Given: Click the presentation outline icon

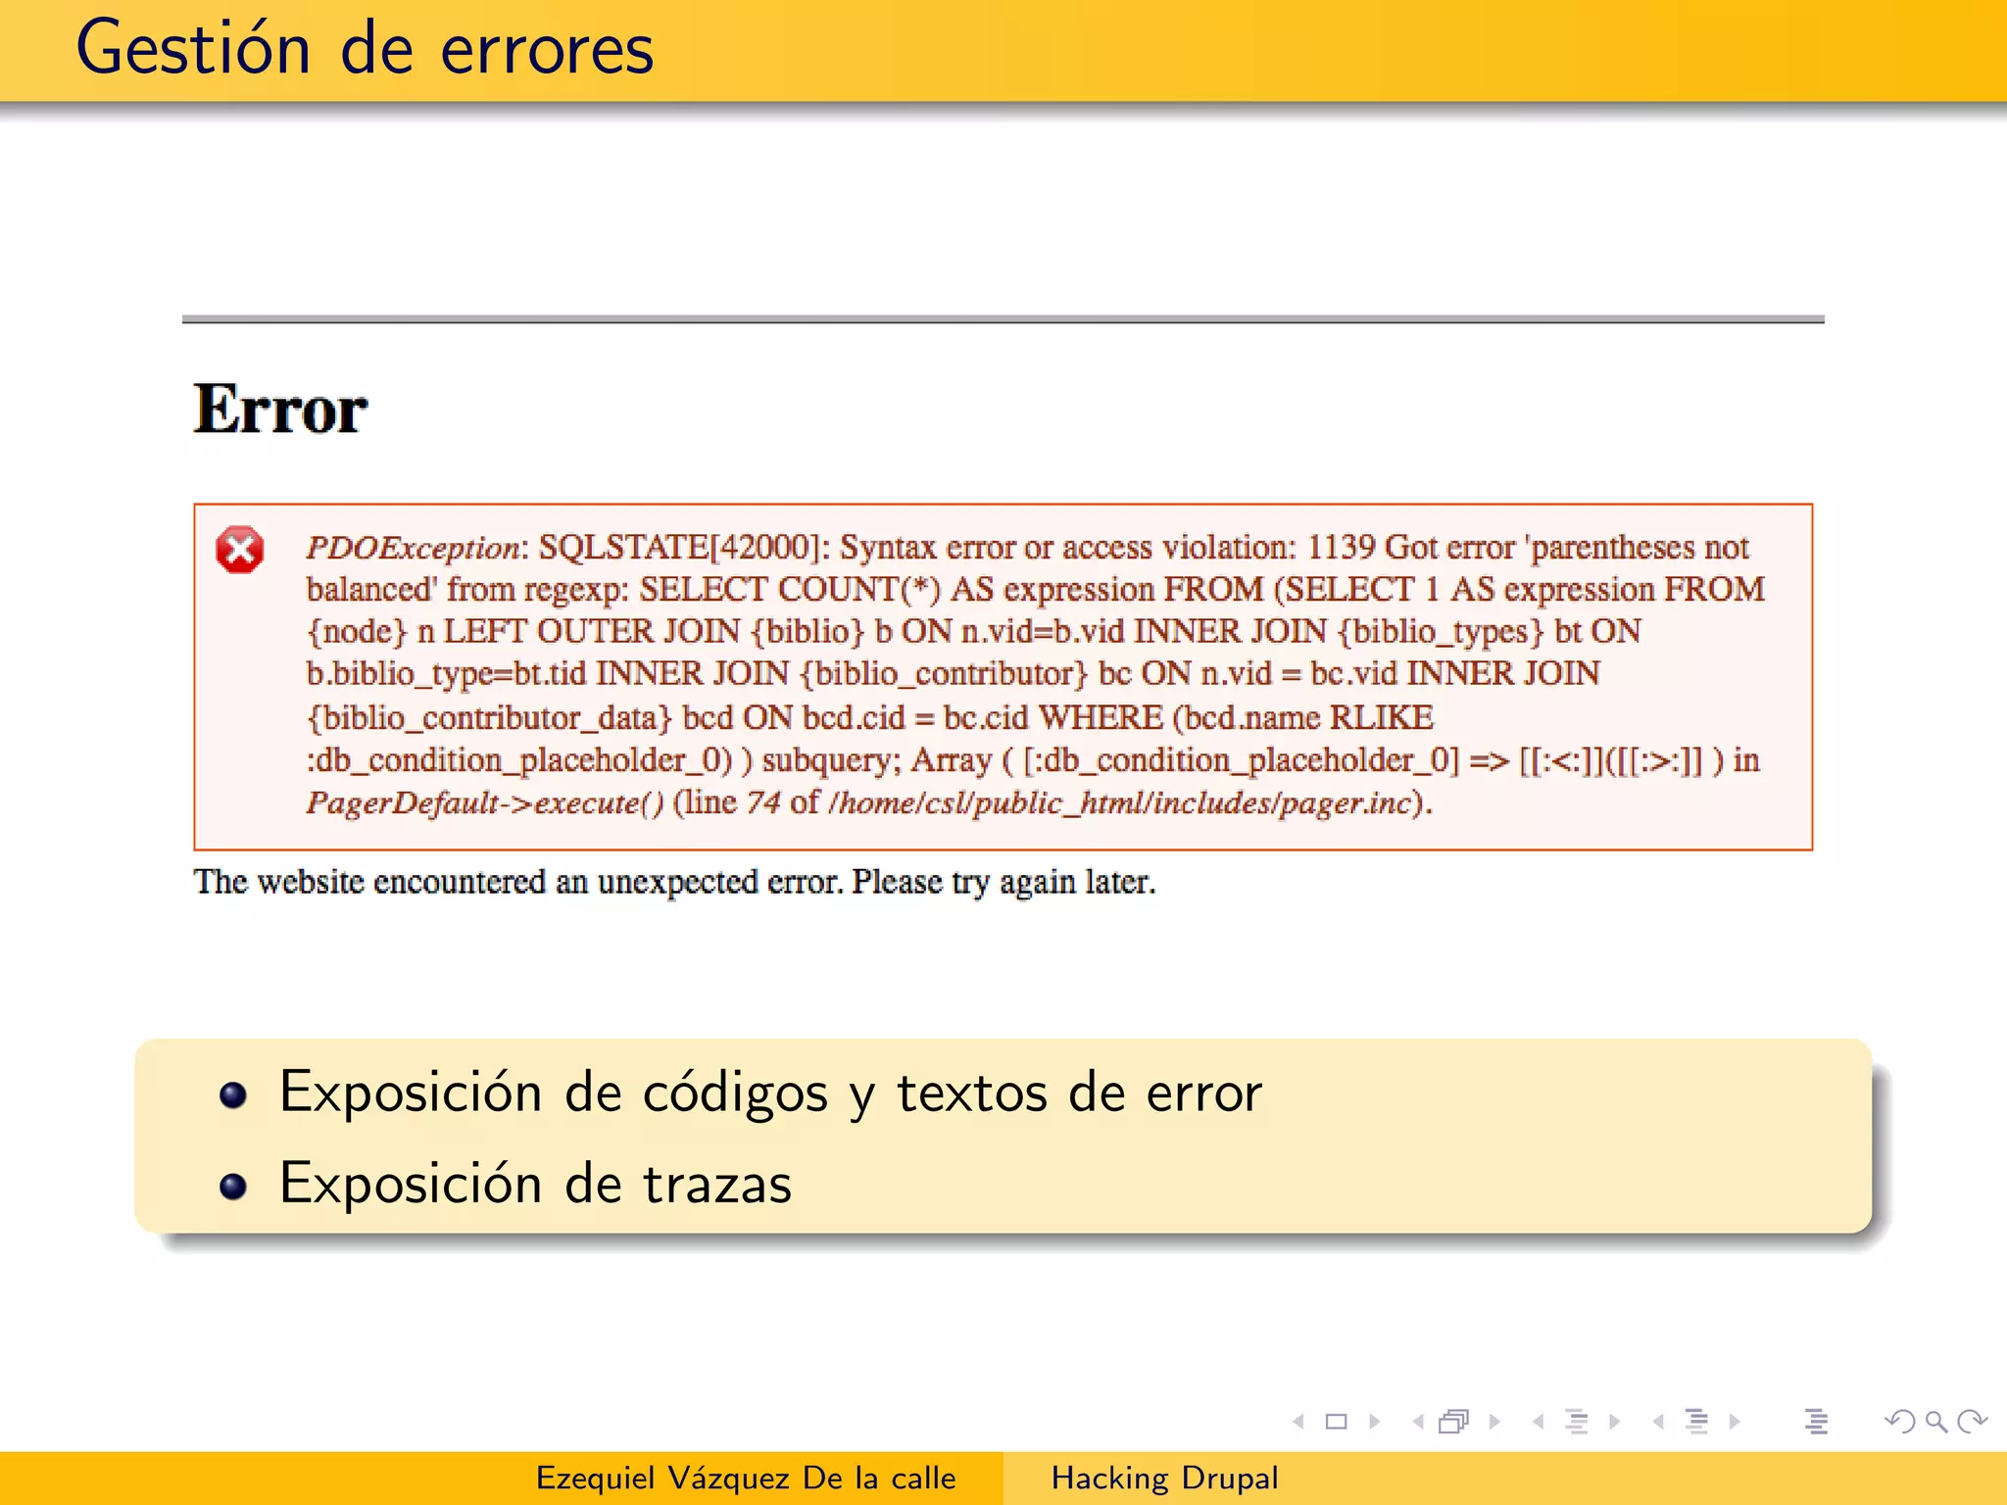Looking at the screenshot, I should point(1816,1421).
